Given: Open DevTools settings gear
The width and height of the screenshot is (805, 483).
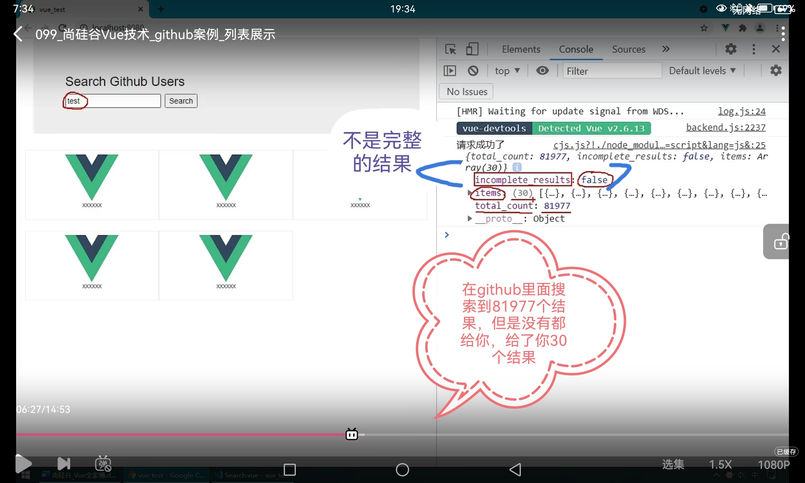Looking at the screenshot, I should point(731,49).
